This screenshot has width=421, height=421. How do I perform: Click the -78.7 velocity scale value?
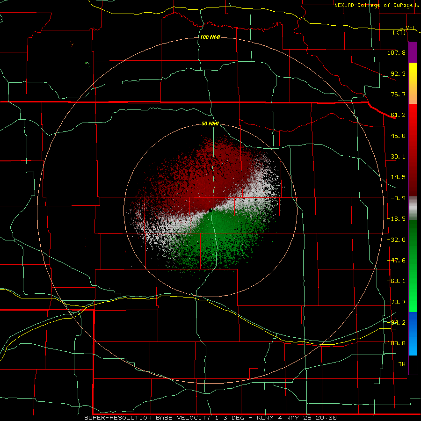396,302
